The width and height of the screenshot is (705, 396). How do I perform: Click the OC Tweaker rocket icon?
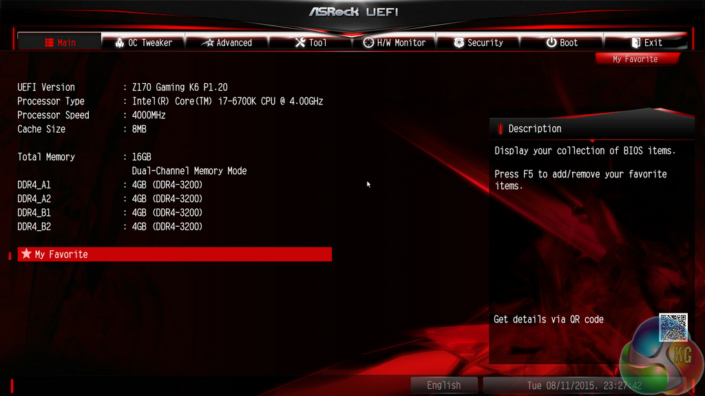tap(119, 43)
